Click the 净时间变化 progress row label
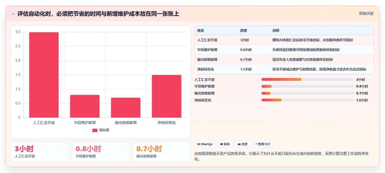The width and height of the screenshot is (385, 173). click(x=203, y=100)
